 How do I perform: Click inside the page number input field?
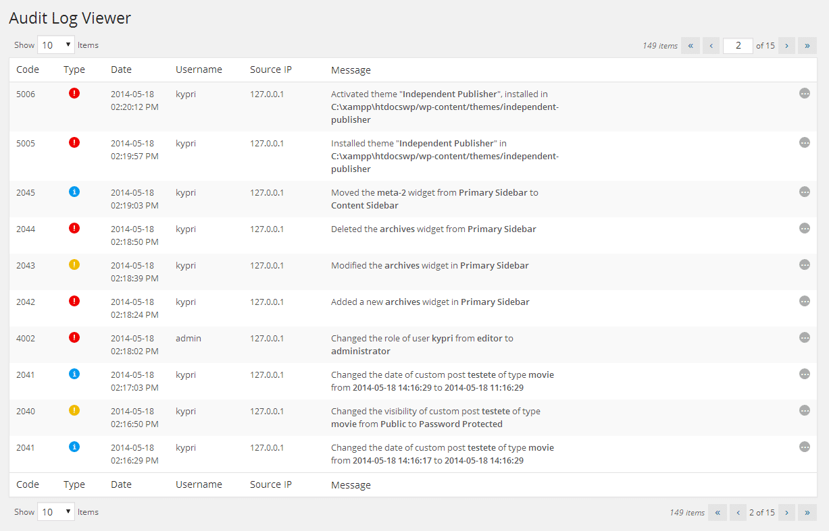(x=738, y=45)
